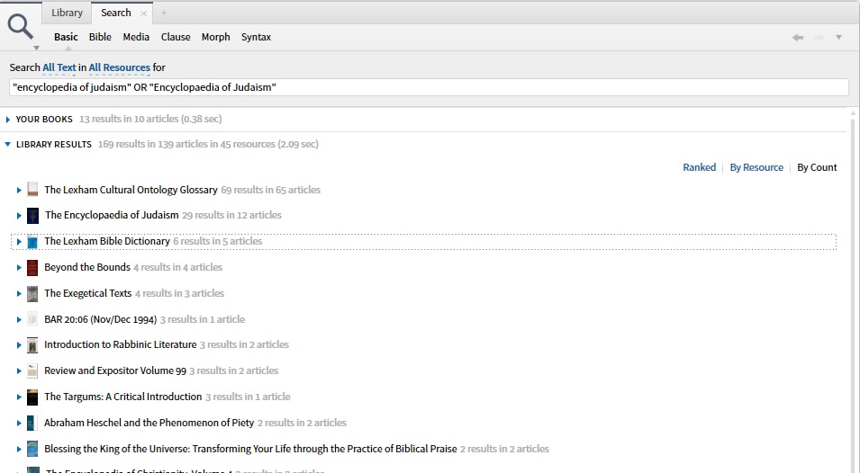Open Beyond the Bounds title

point(87,267)
